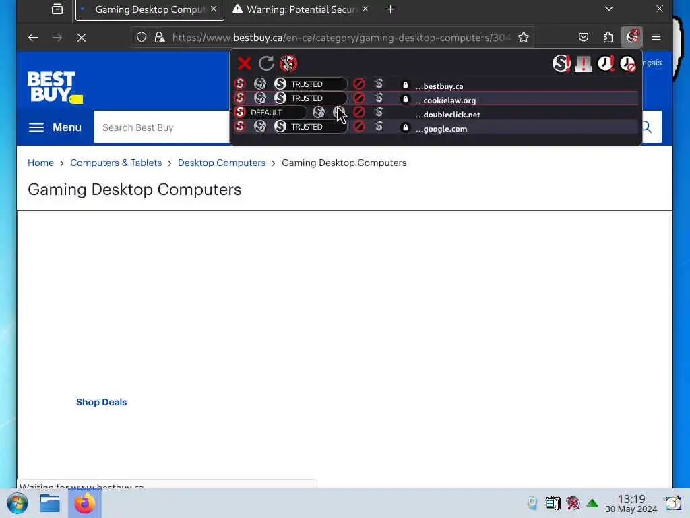Toggle HTTPS-only lock for cookielaw.org
Viewport: 690px width, 518px height.
(405, 99)
